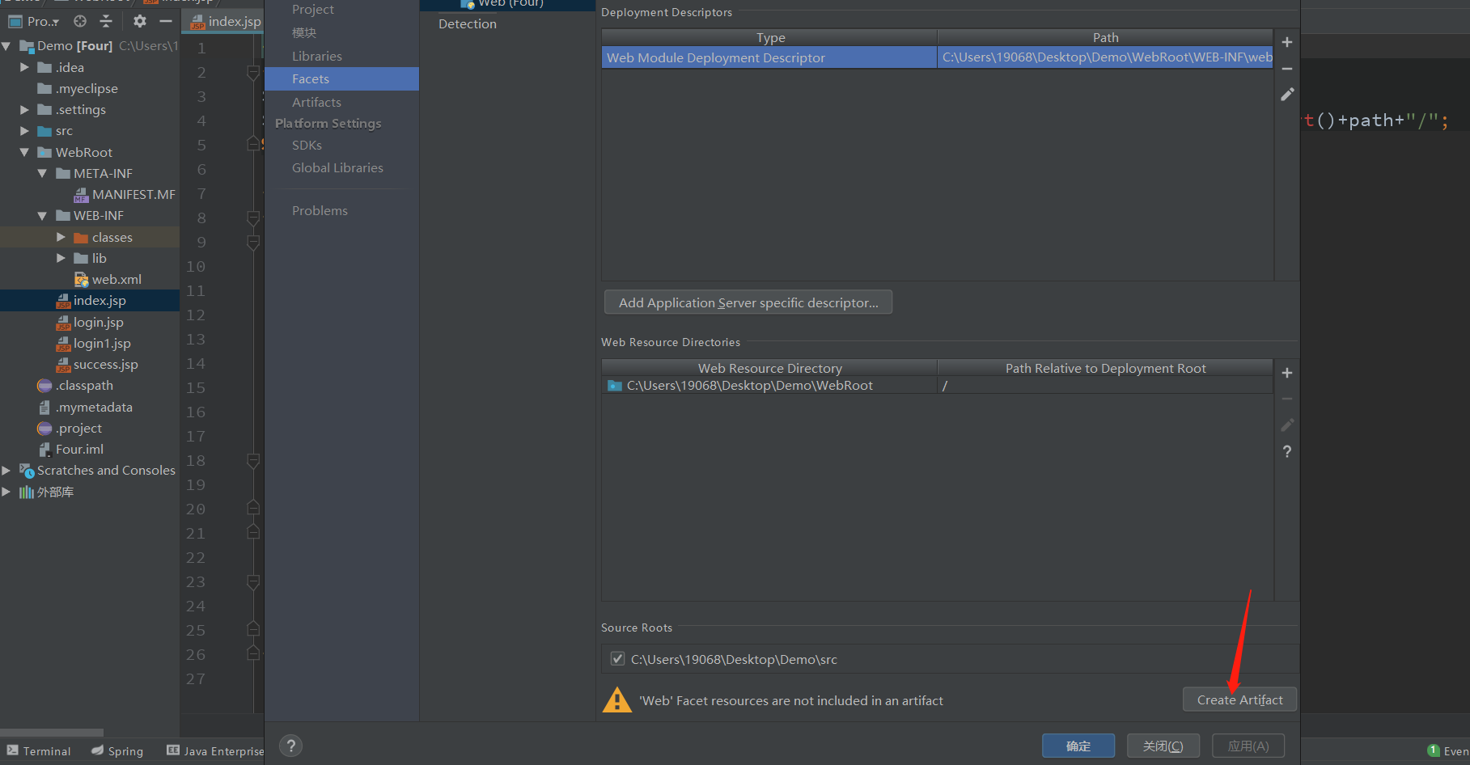Screen dimensions: 1470x765
Task: Open help with the dialog question mark button
Action: click(291, 746)
